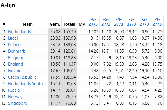Open round -6- 27/3 header link
Image resolution: width=167 pixels, height=110 pixels.
(x=93, y=22)
